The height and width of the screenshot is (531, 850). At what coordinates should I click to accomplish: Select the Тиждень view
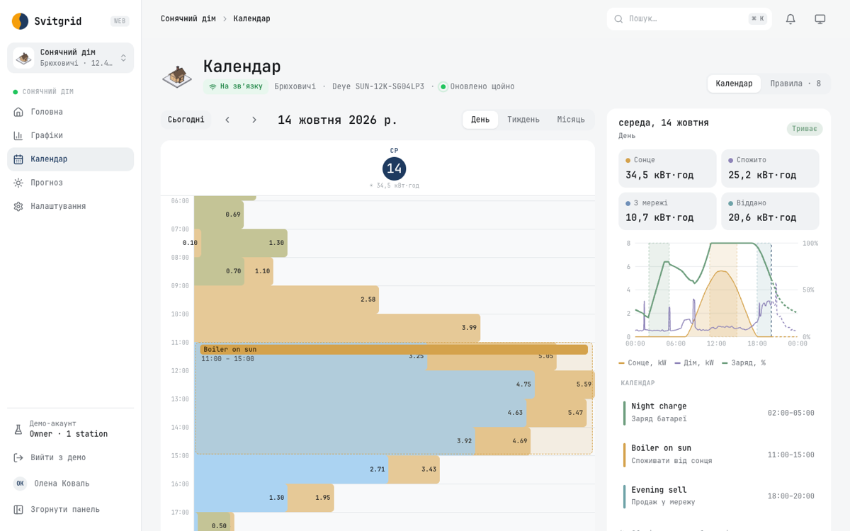pyautogui.click(x=523, y=120)
